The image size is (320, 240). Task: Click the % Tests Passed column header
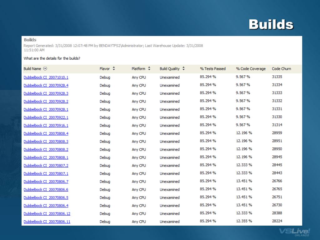tap(213, 68)
